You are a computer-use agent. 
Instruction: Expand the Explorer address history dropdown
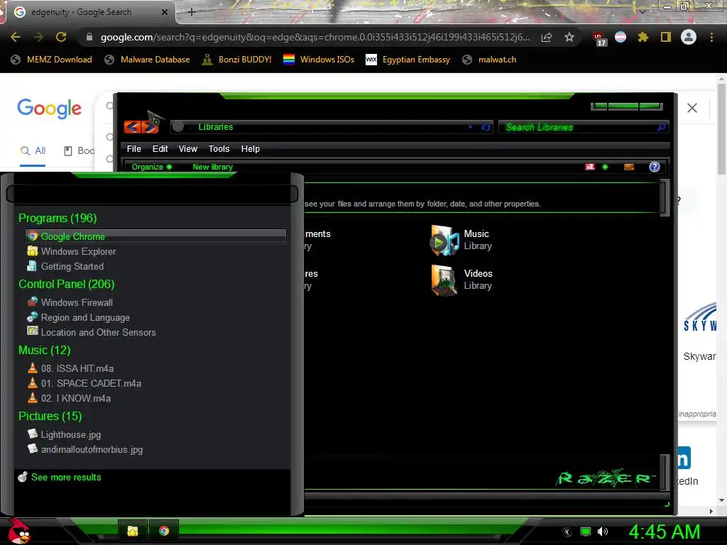click(470, 127)
